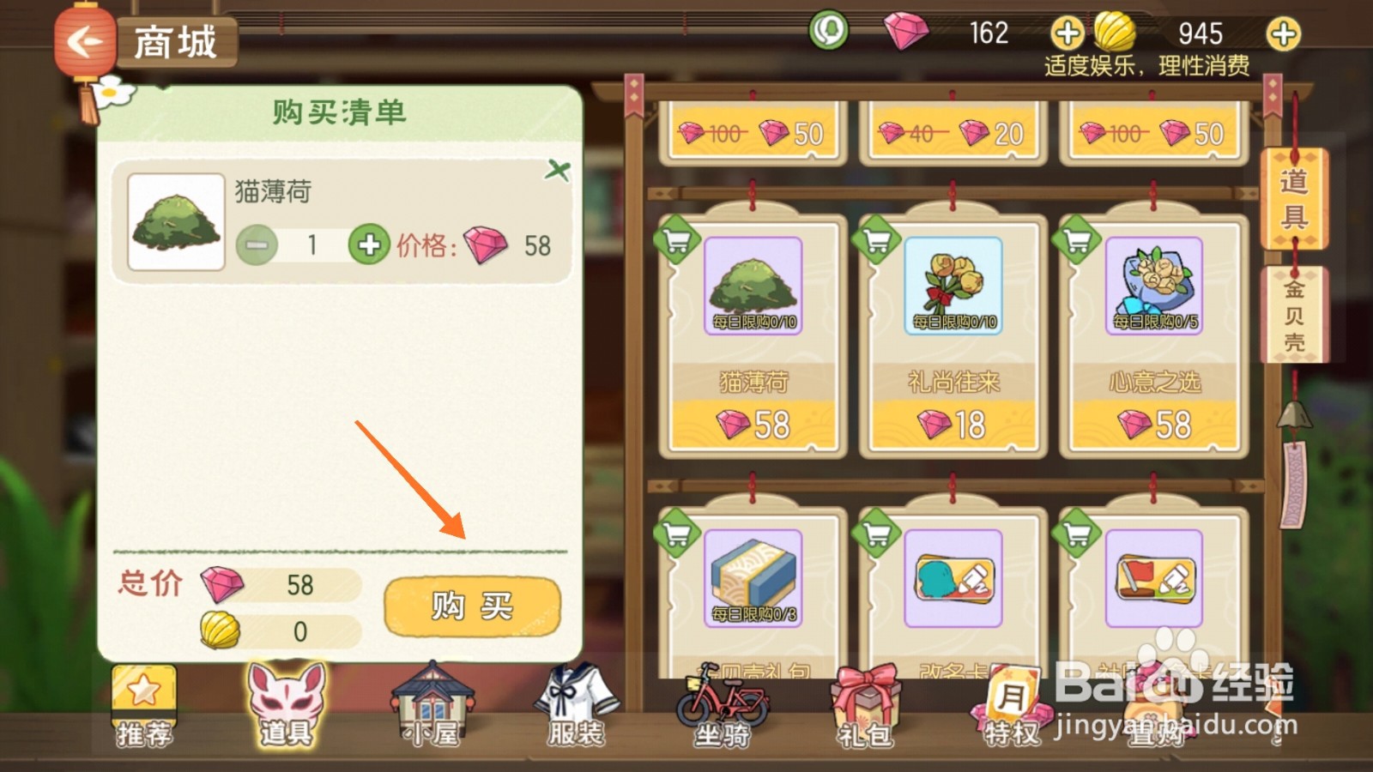Switch to the 金贝壳 side tab

pos(1293,315)
